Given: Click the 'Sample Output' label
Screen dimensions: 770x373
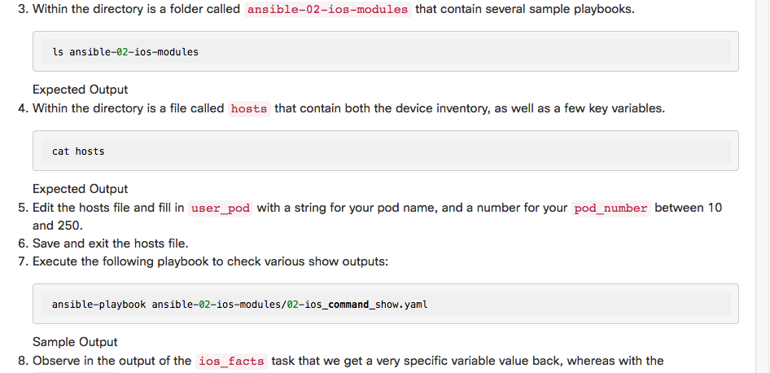Looking at the screenshot, I should click(75, 342).
